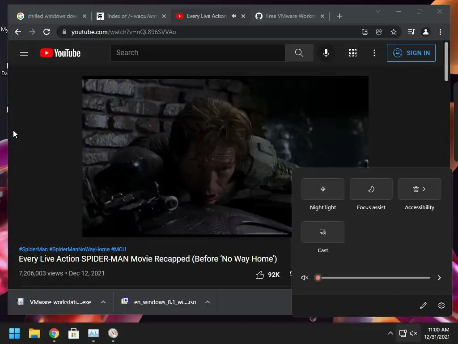458x344 pixels.
Task: Click the install app icon in address bar
Action: coord(365,32)
